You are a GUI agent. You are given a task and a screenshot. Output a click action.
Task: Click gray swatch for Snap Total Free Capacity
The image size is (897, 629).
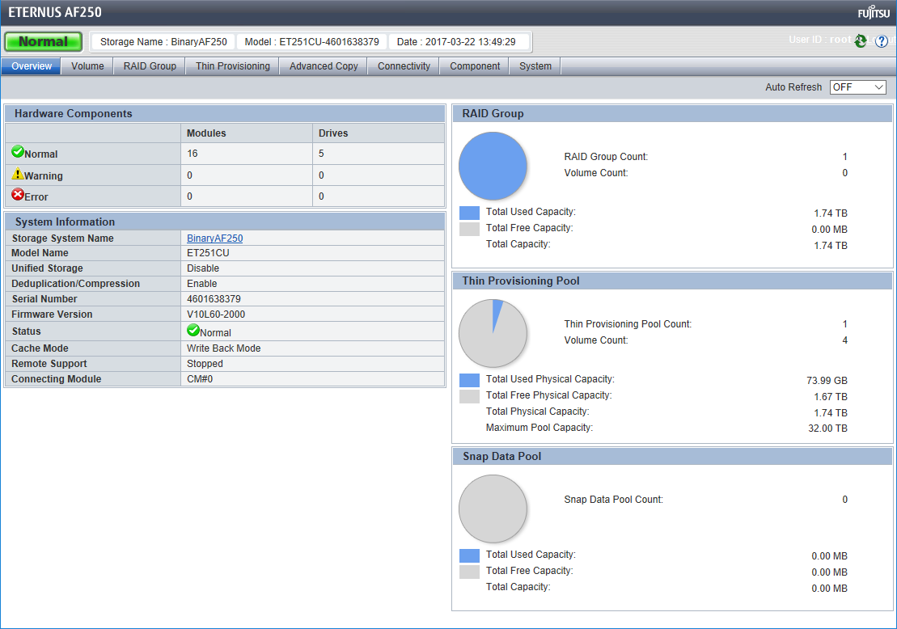coord(469,572)
